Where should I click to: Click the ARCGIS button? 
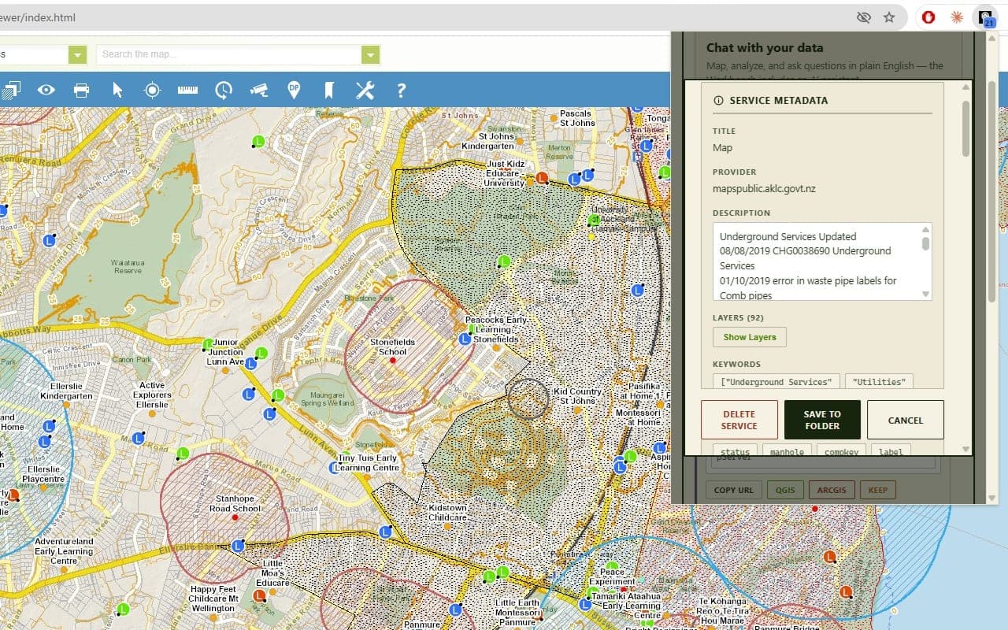coord(832,490)
